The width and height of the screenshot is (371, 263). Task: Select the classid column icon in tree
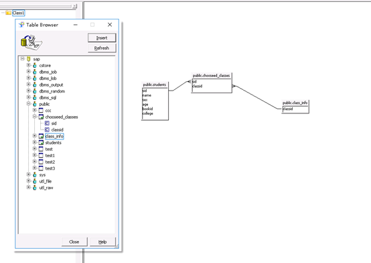(x=47, y=129)
